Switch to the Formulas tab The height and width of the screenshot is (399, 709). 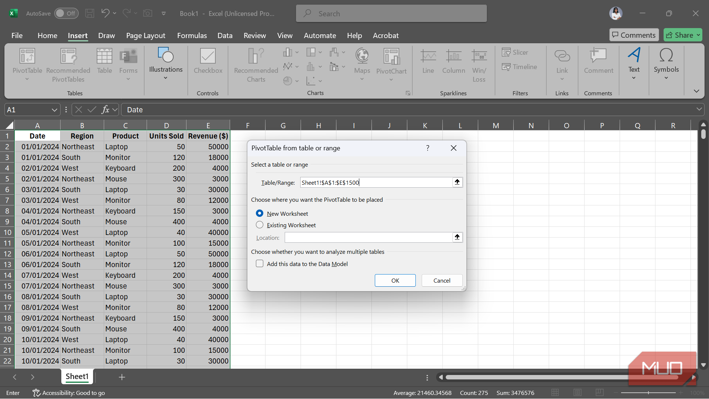pos(192,35)
